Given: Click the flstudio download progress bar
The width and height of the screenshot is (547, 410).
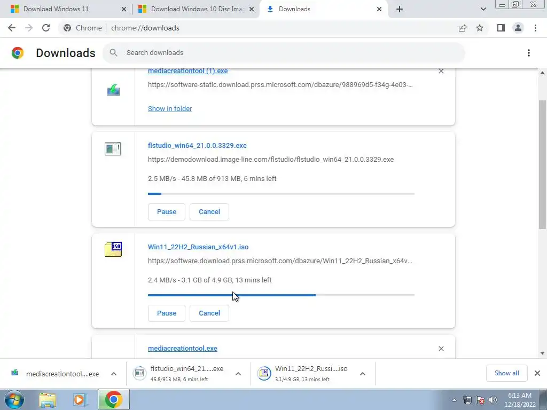Looking at the screenshot, I should pos(281,193).
